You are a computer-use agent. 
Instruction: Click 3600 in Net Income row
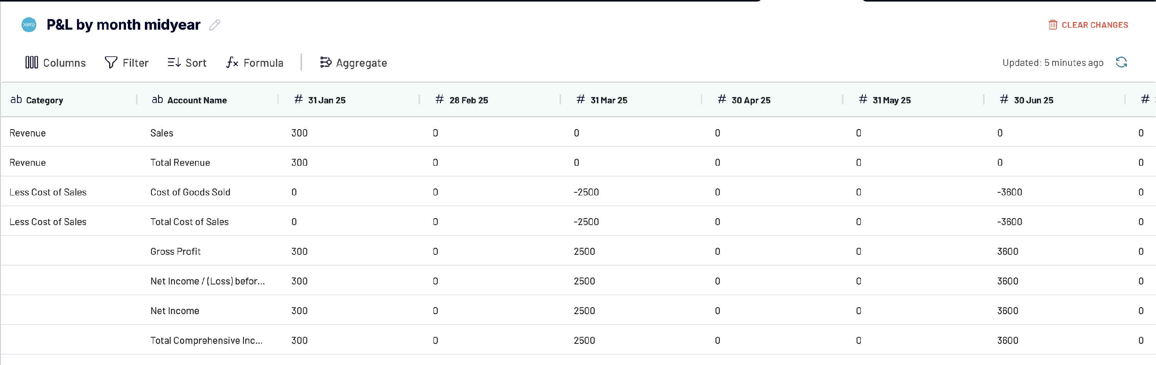click(1008, 311)
